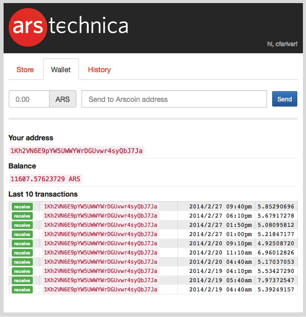Open the Store tab
Image resolution: width=306 pixels, height=317 pixels.
[x=25, y=70]
